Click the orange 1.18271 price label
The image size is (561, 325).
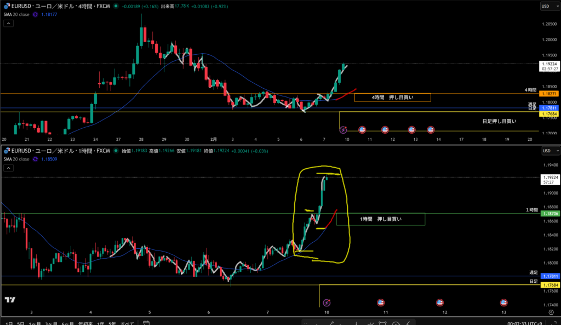(549, 94)
